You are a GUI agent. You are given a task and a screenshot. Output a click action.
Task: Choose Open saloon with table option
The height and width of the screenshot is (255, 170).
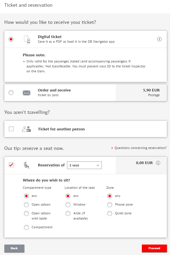(x=26, y=213)
